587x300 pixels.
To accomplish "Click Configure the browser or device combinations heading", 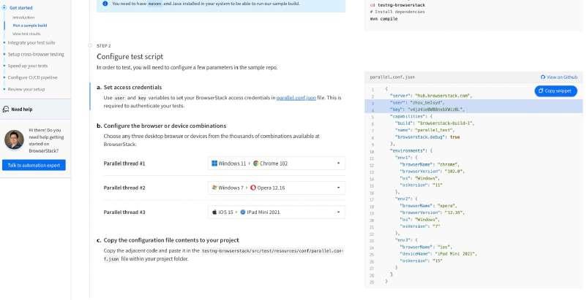I will [x=165, y=126].
